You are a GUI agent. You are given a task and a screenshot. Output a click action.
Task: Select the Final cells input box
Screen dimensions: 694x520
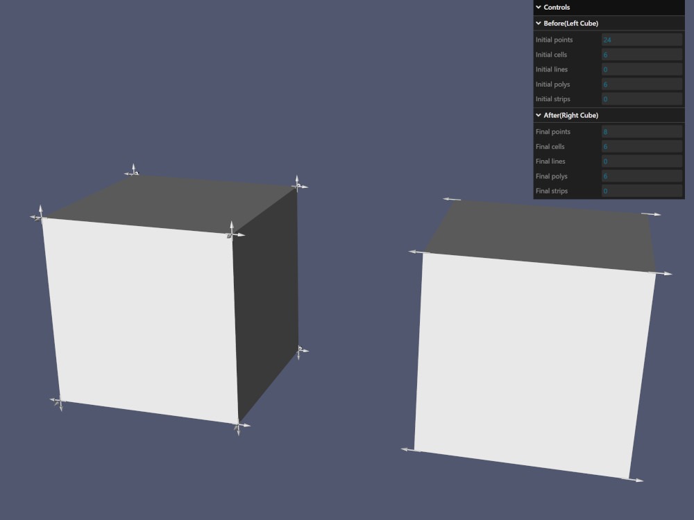(641, 147)
